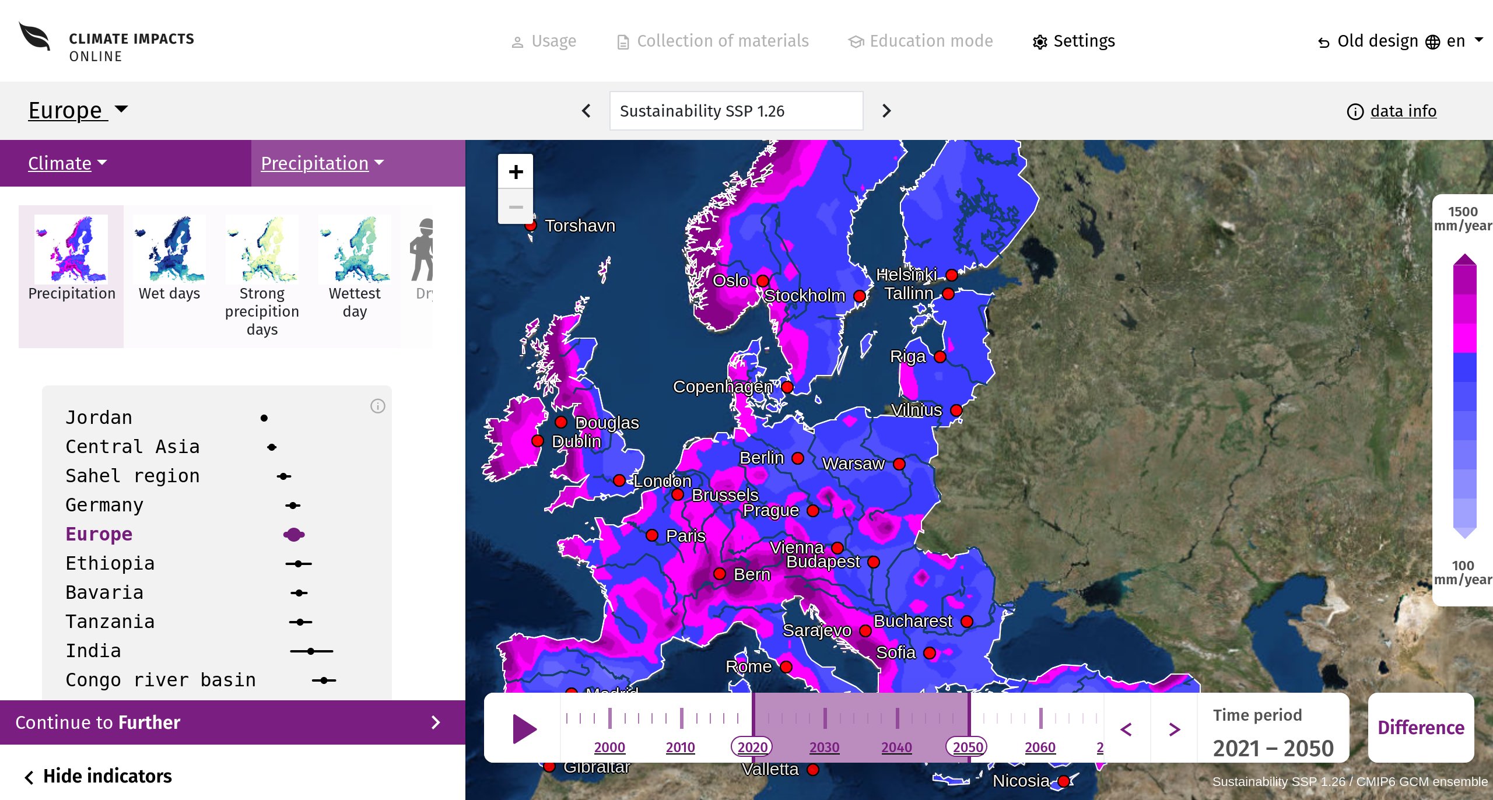The width and height of the screenshot is (1493, 800).
Task: Click Hide indicators link
Action: (x=98, y=776)
